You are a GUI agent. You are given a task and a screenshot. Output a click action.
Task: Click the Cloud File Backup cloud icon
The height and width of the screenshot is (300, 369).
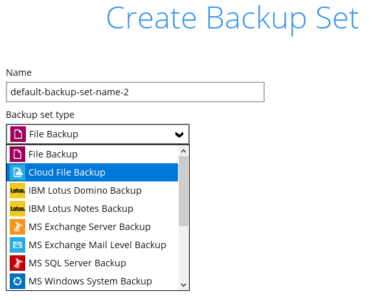point(17,172)
